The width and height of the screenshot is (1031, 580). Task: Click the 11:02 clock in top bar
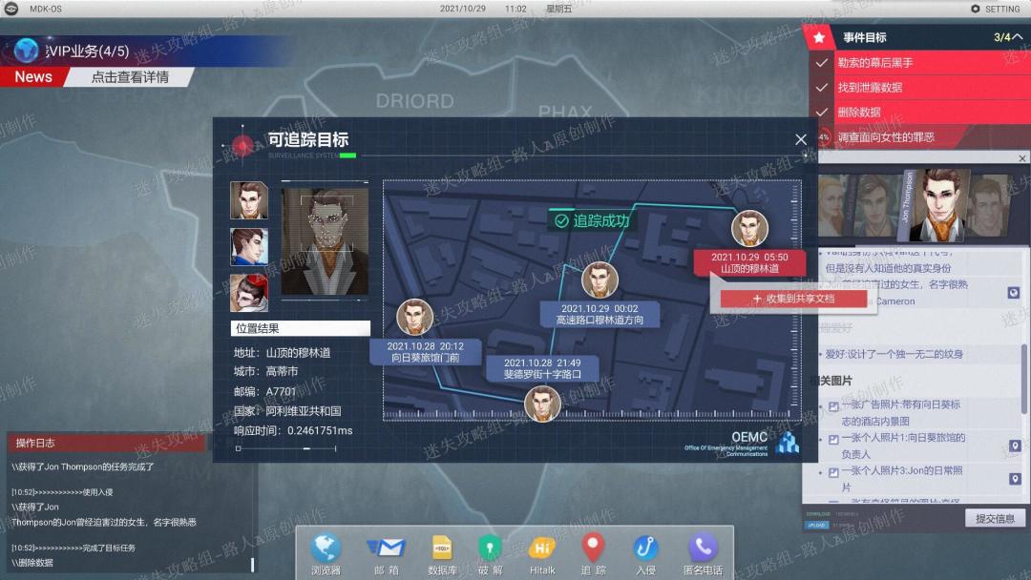tap(515, 9)
